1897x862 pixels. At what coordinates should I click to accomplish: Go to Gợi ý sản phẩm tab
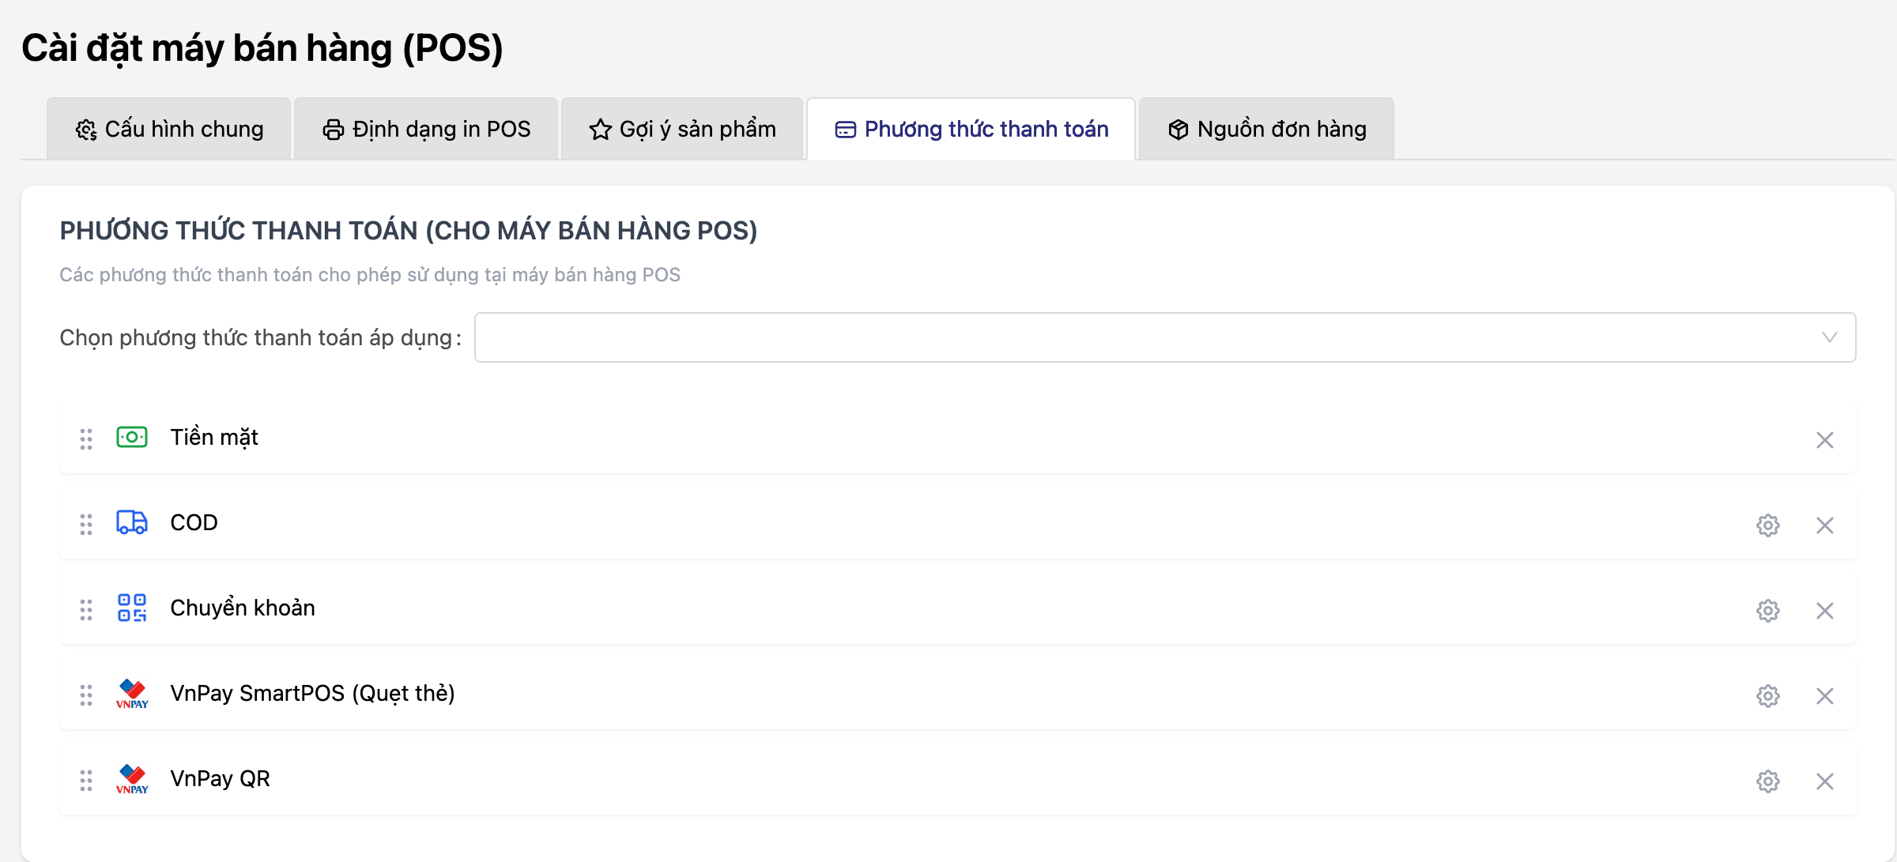click(683, 129)
